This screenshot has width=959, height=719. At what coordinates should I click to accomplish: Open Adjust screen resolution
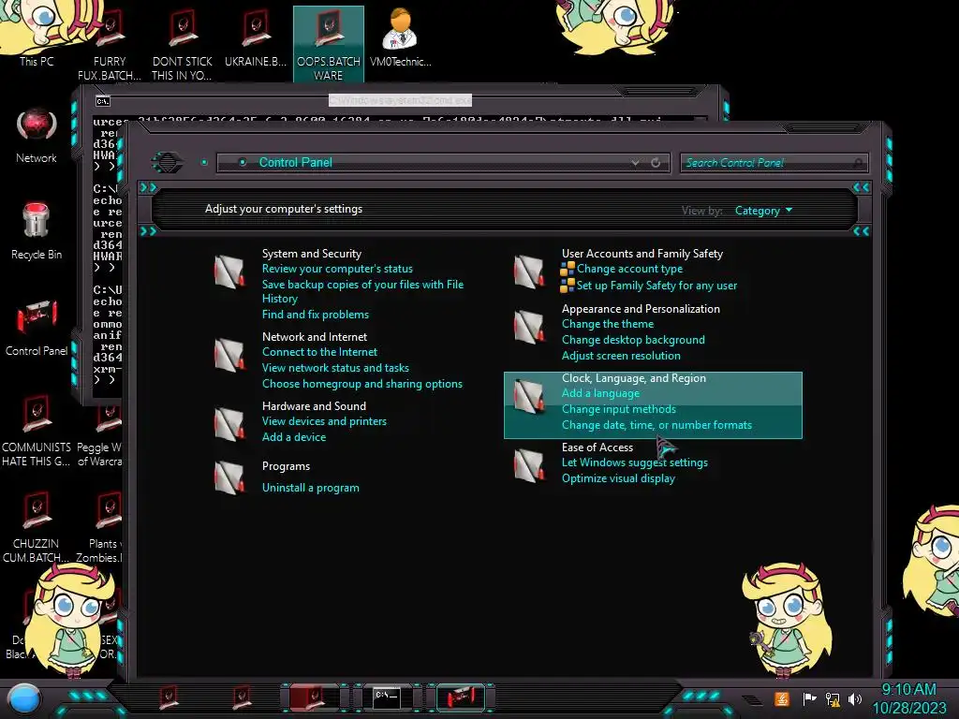click(x=621, y=356)
